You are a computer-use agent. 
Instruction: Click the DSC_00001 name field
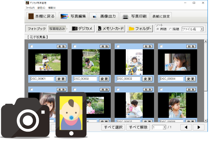click(x=42, y=79)
